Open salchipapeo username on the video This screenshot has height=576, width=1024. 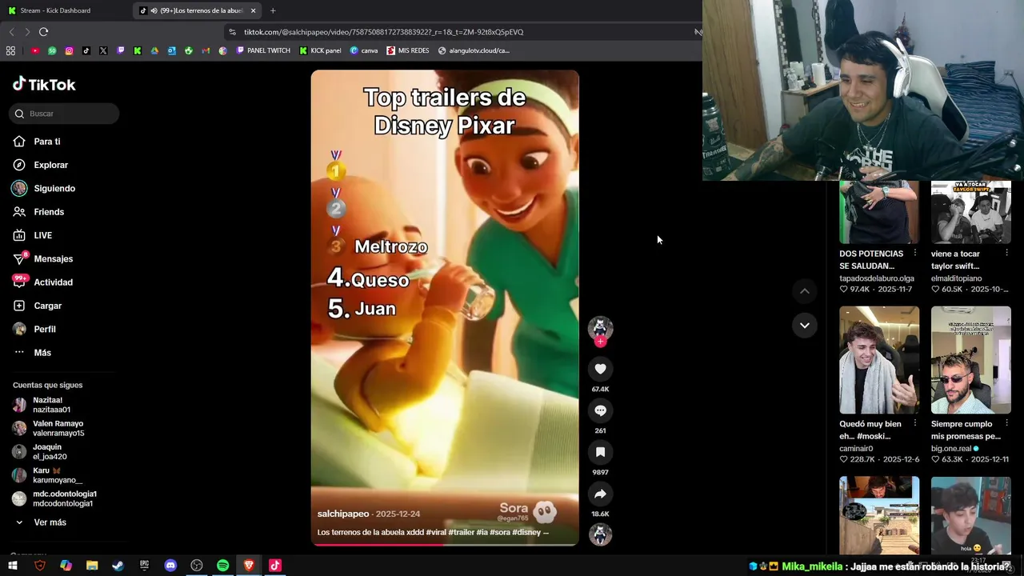click(343, 514)
